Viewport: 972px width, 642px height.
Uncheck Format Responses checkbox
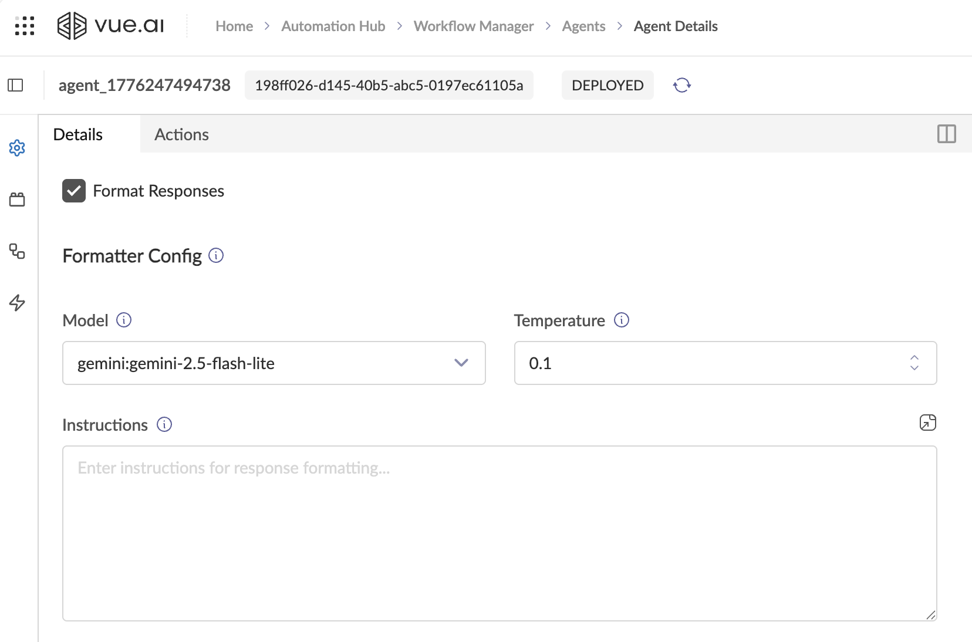click(74, 191)
